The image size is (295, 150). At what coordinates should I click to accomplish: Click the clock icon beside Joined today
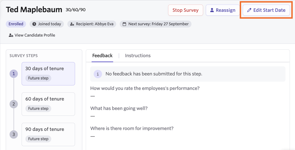click(x=34, y=24)
